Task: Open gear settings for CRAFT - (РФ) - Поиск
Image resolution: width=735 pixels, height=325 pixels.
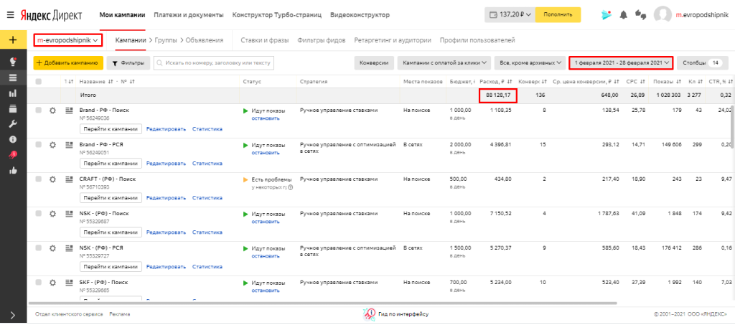Action: coord(52,179)
